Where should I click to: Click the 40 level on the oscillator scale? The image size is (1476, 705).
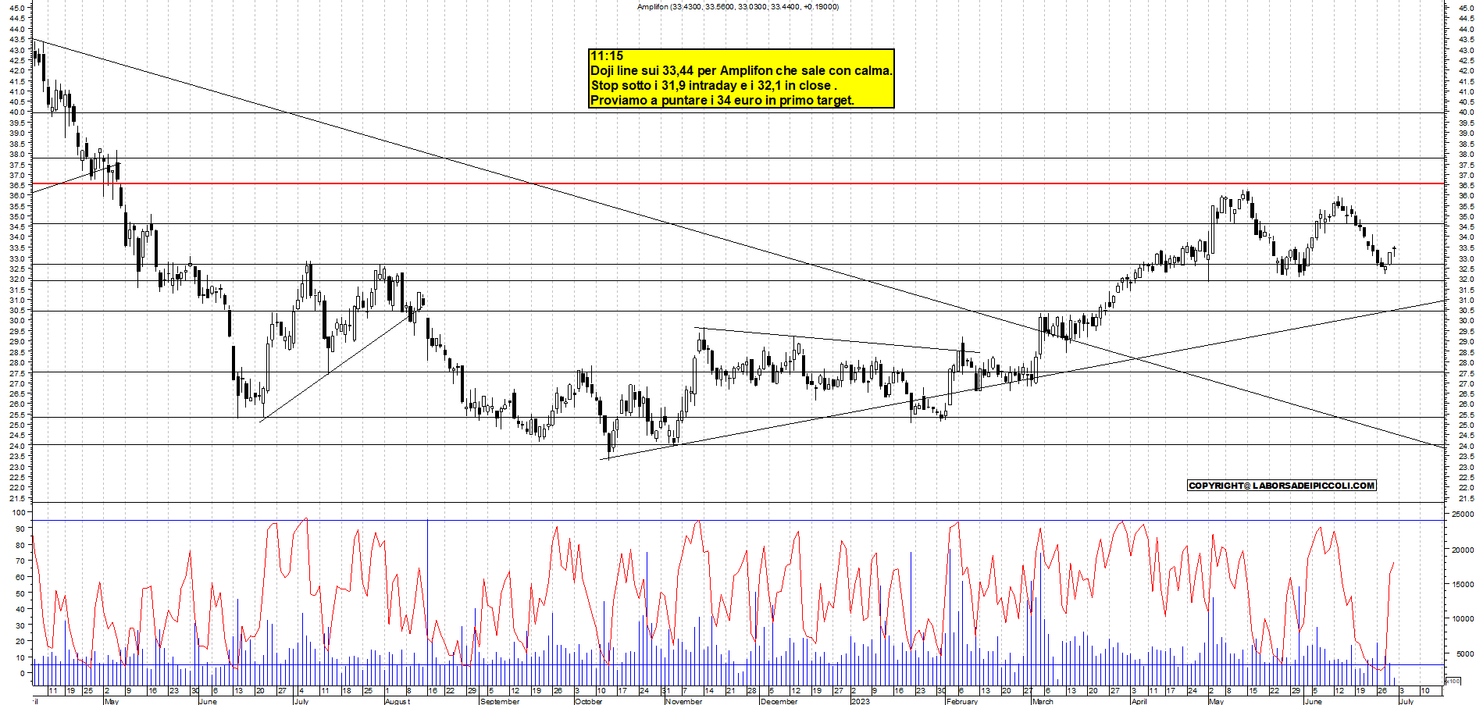coord(20,609)
